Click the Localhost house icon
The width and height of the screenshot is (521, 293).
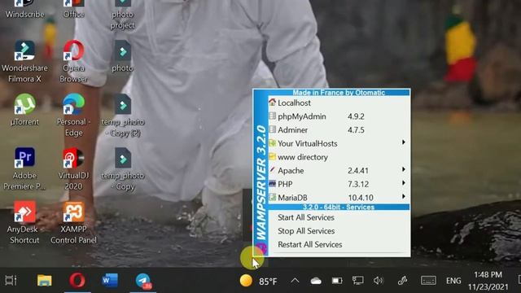(272, 103)
